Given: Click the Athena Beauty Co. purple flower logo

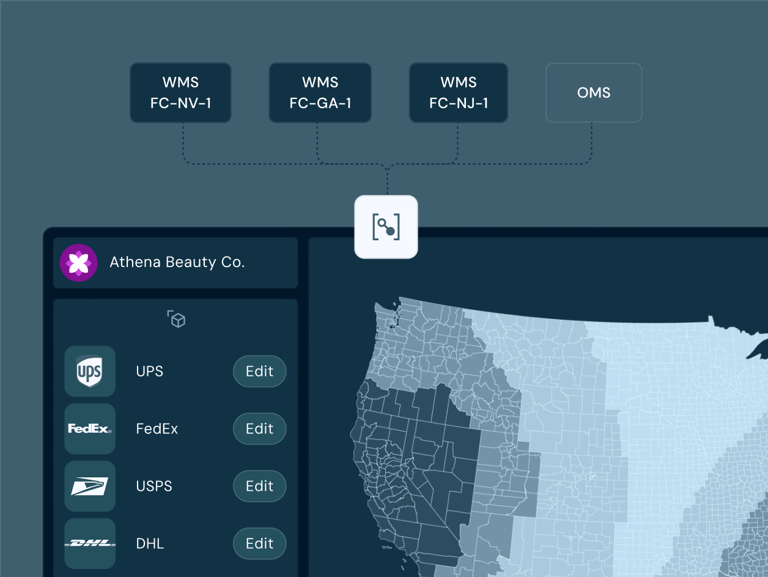Looking at the screenshot, I should 79,263.
